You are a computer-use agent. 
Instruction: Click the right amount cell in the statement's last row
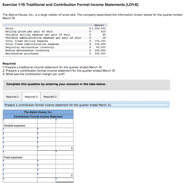point(64,180)
